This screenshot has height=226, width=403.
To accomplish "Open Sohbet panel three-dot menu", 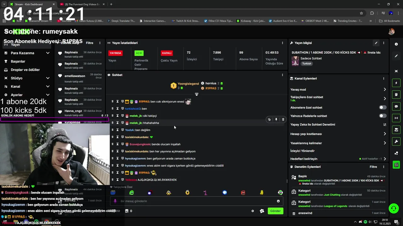I will click(x=282, y=75).
